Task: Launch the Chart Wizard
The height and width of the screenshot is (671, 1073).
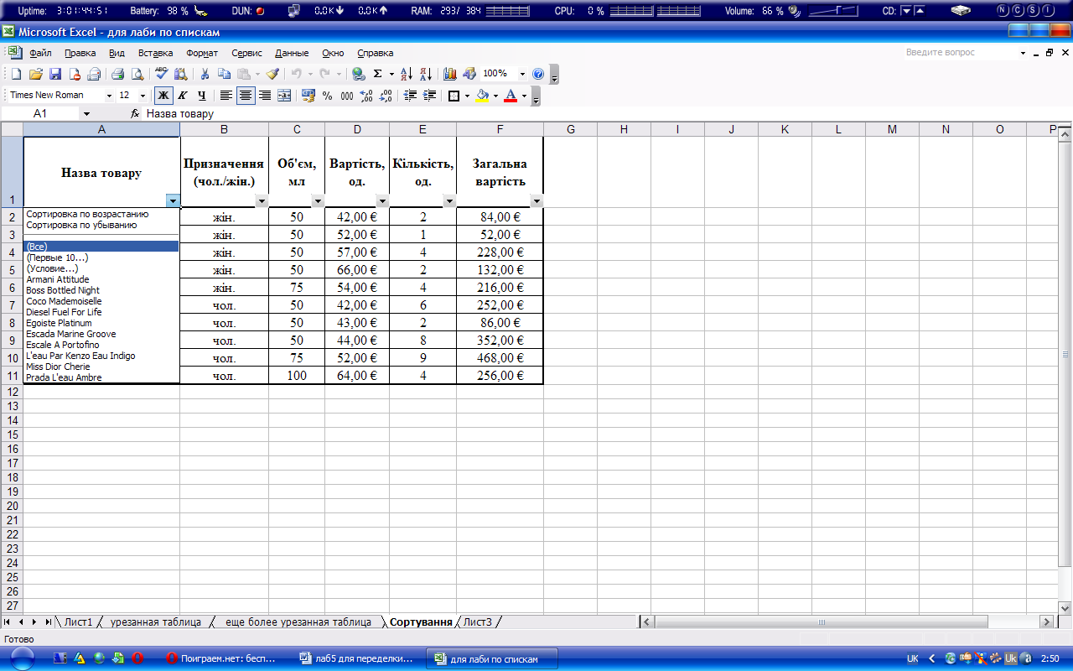Action: tap(450, 74)
